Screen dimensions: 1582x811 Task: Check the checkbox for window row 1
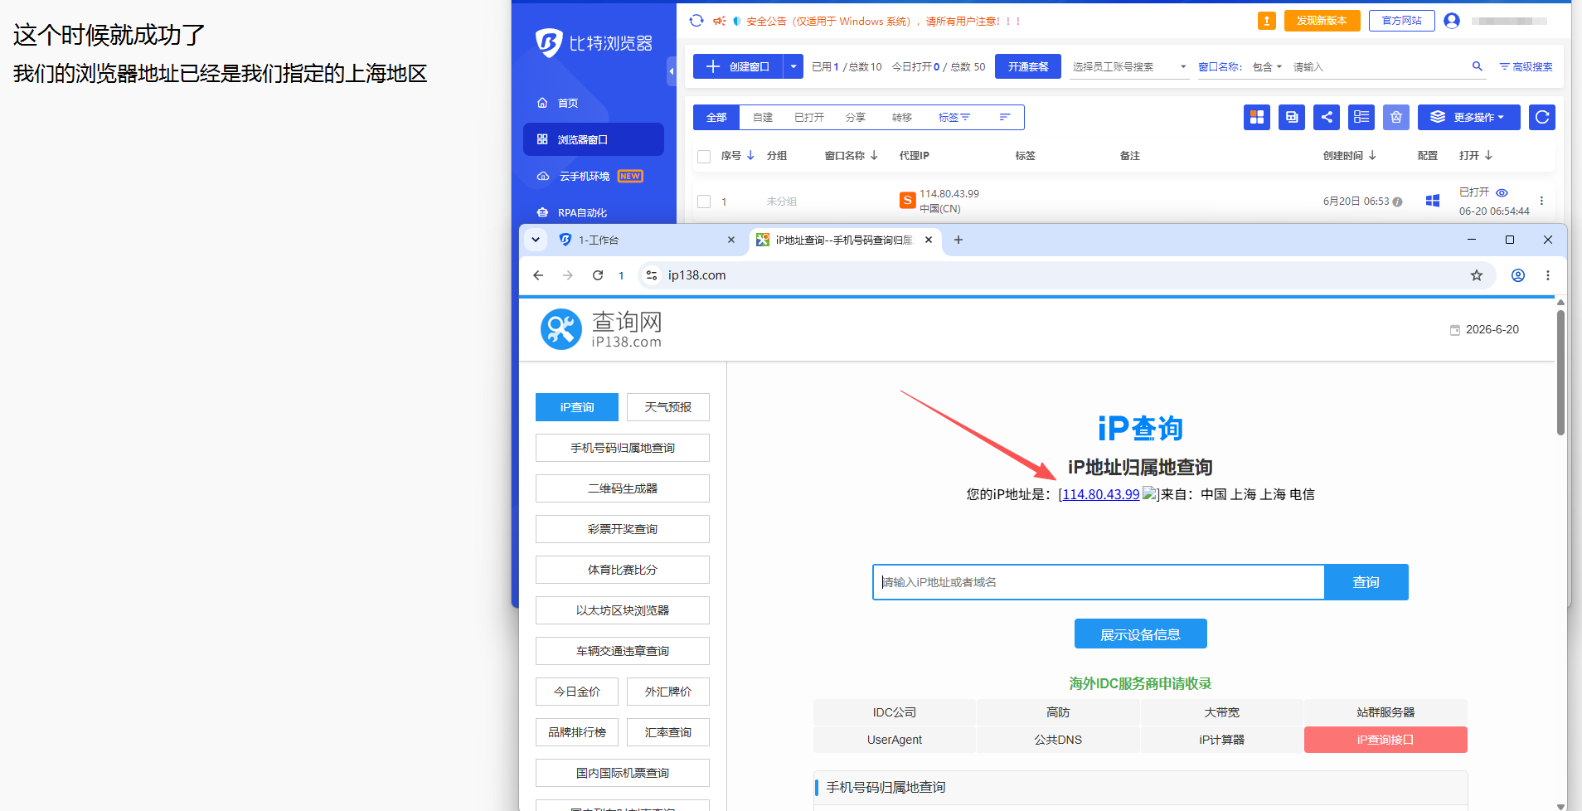(x=704, y=201)
